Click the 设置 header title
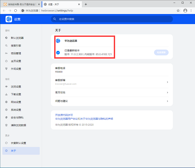 [17, 19]
